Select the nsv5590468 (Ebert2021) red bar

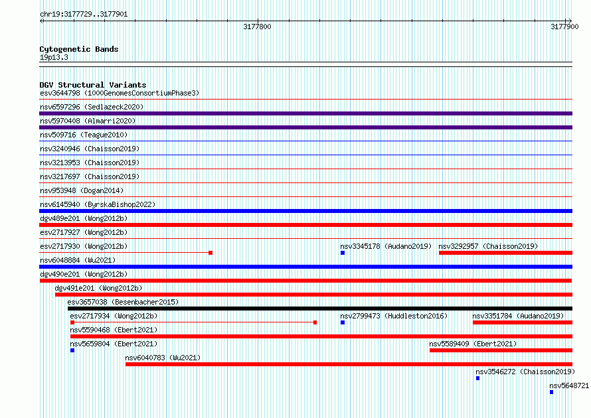pos(321,336)
